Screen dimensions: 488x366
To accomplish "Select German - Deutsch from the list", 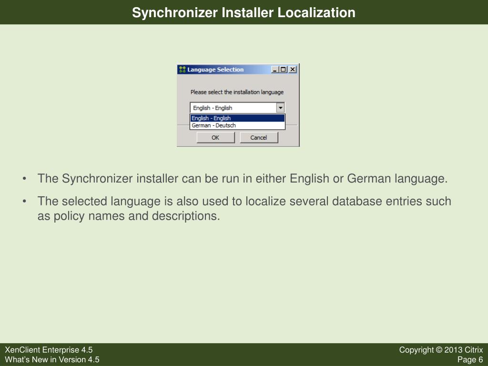I will (x=237, y=125).
